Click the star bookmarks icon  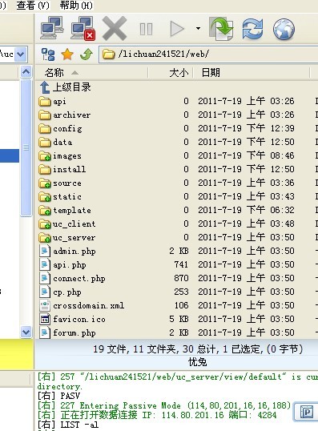click(67, 54)
